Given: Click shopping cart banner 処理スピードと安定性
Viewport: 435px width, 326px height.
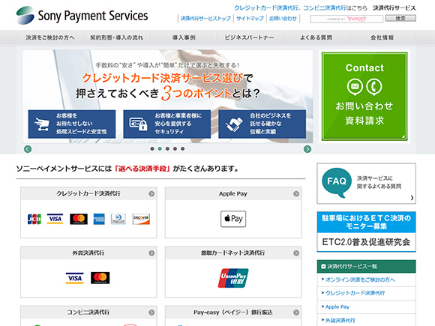Looking at the screenshot, I should 72,124.
